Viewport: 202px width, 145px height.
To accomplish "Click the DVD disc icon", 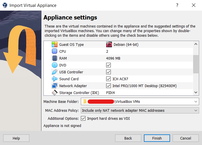I will (x=55, y=65).
